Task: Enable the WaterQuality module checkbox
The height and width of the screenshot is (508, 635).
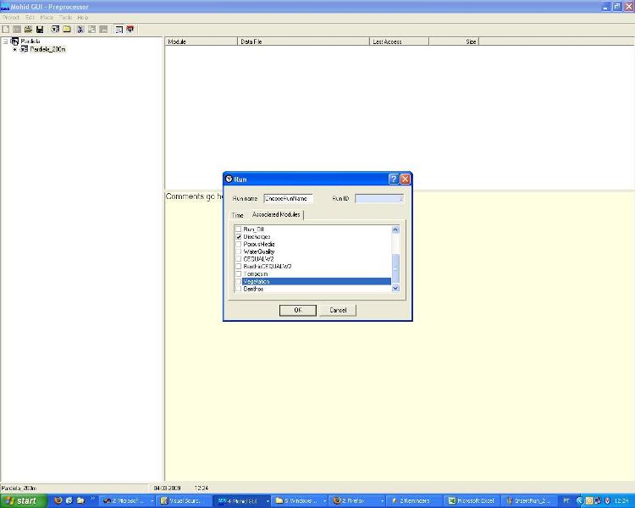Action: 238,251
